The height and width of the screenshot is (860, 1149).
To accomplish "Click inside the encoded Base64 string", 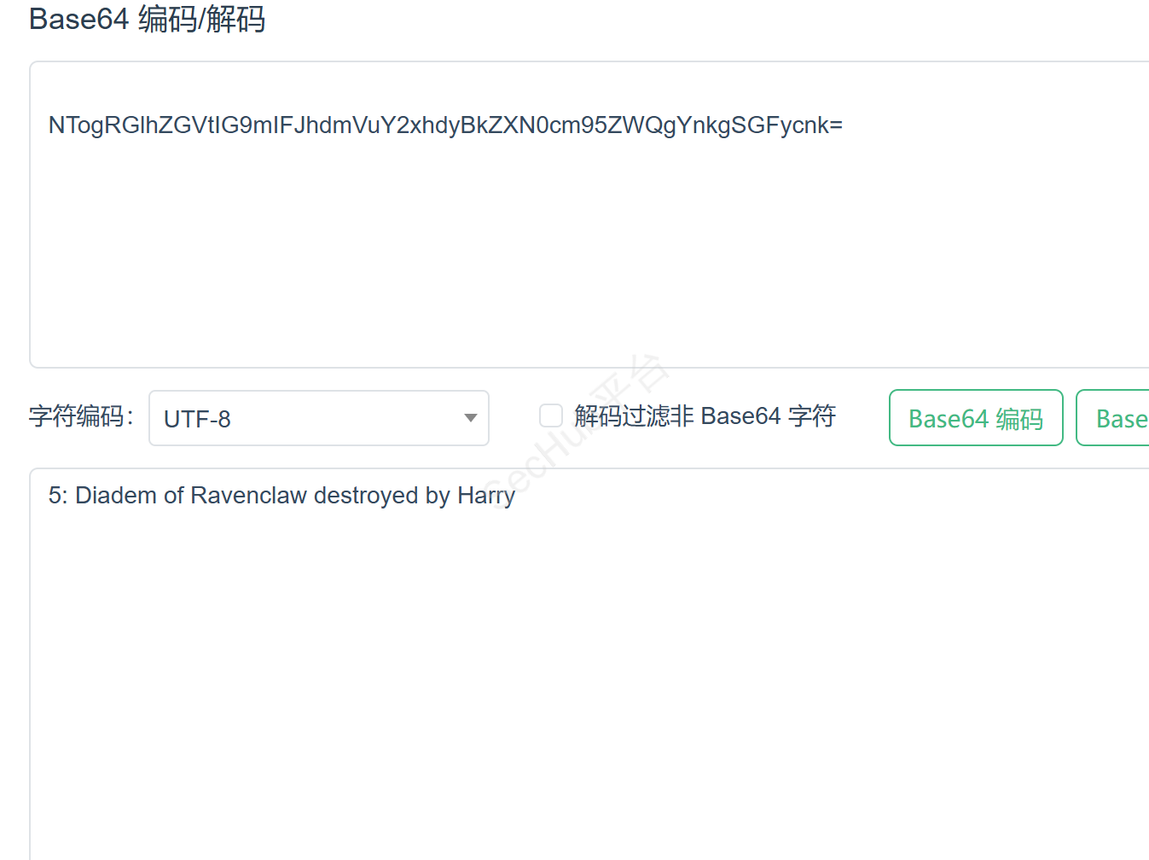I will coord(444,125).
